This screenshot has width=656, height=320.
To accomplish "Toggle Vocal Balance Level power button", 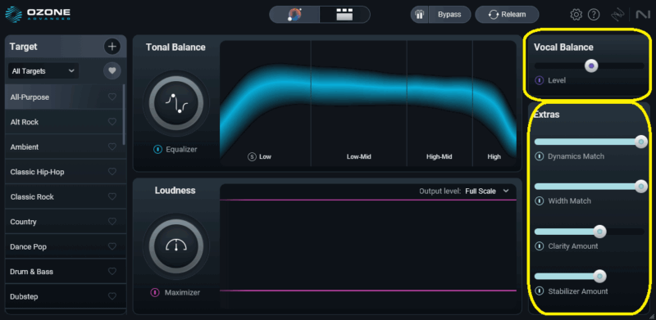I will [x=540, y=80].
